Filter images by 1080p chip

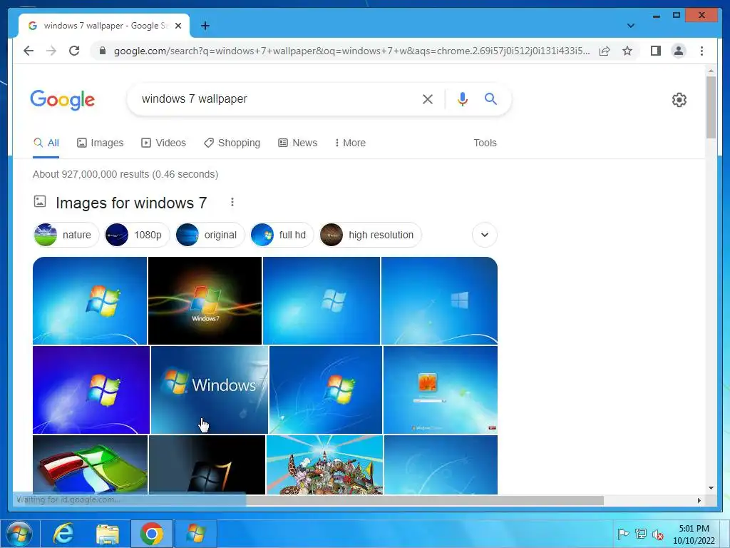point(137,235)
